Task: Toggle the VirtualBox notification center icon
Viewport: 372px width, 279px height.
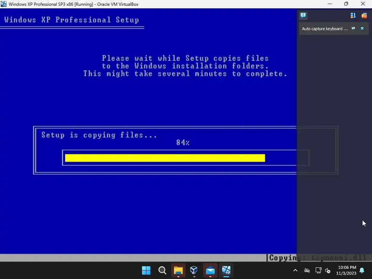Action: click(303, 16)
